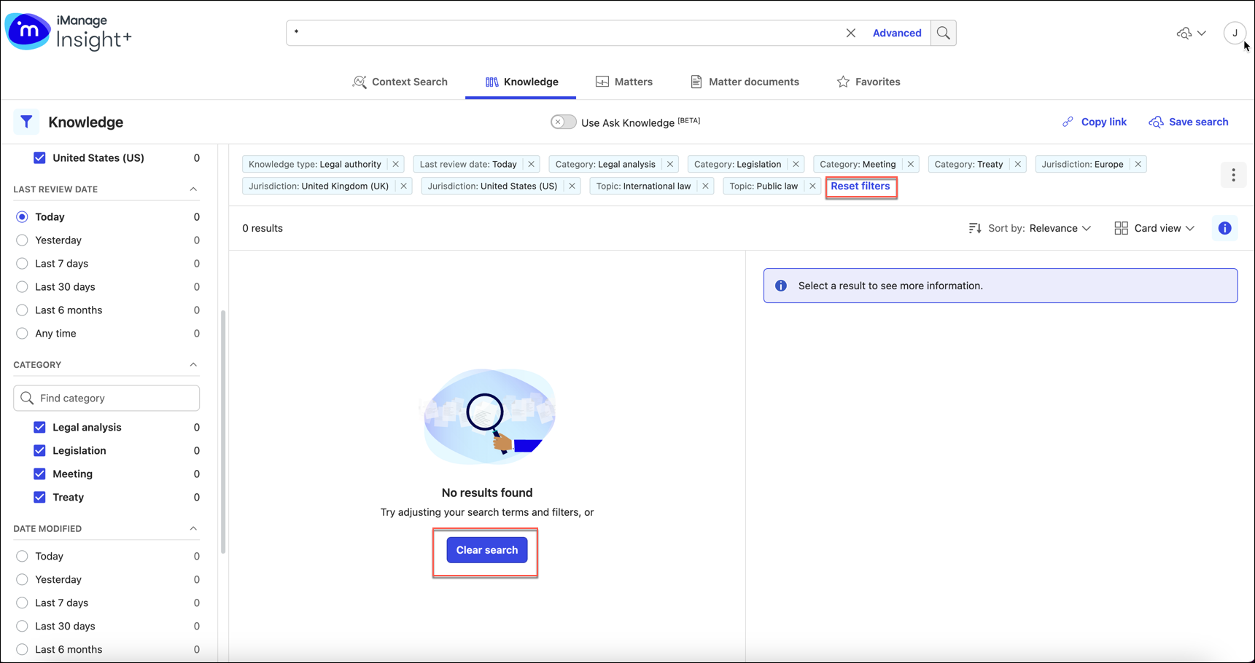Click the Clear search button
This screenshot has height=663, width=1255.
pyautogui.click(x=486, y=550)
